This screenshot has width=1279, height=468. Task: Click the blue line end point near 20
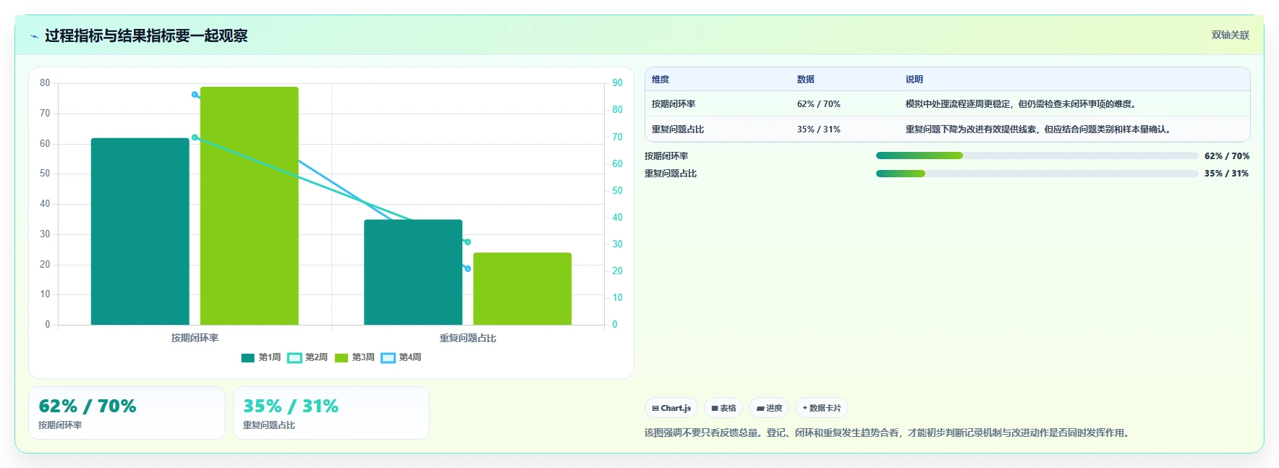[468, 268]
